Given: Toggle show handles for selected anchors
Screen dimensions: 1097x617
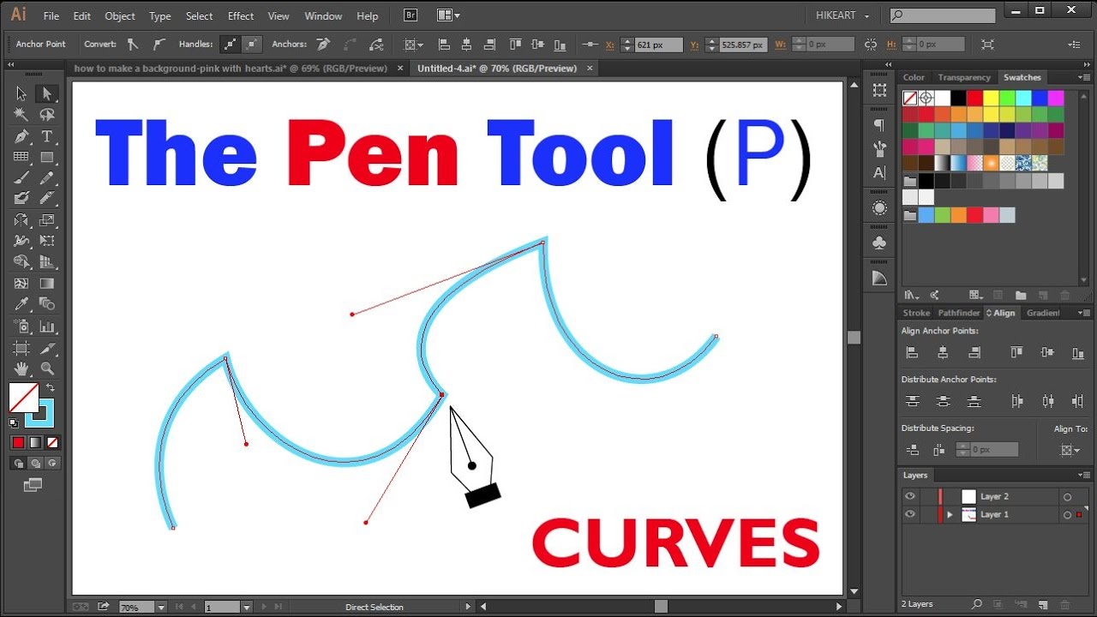Looking at the screenshot, I should click(230, 45).
